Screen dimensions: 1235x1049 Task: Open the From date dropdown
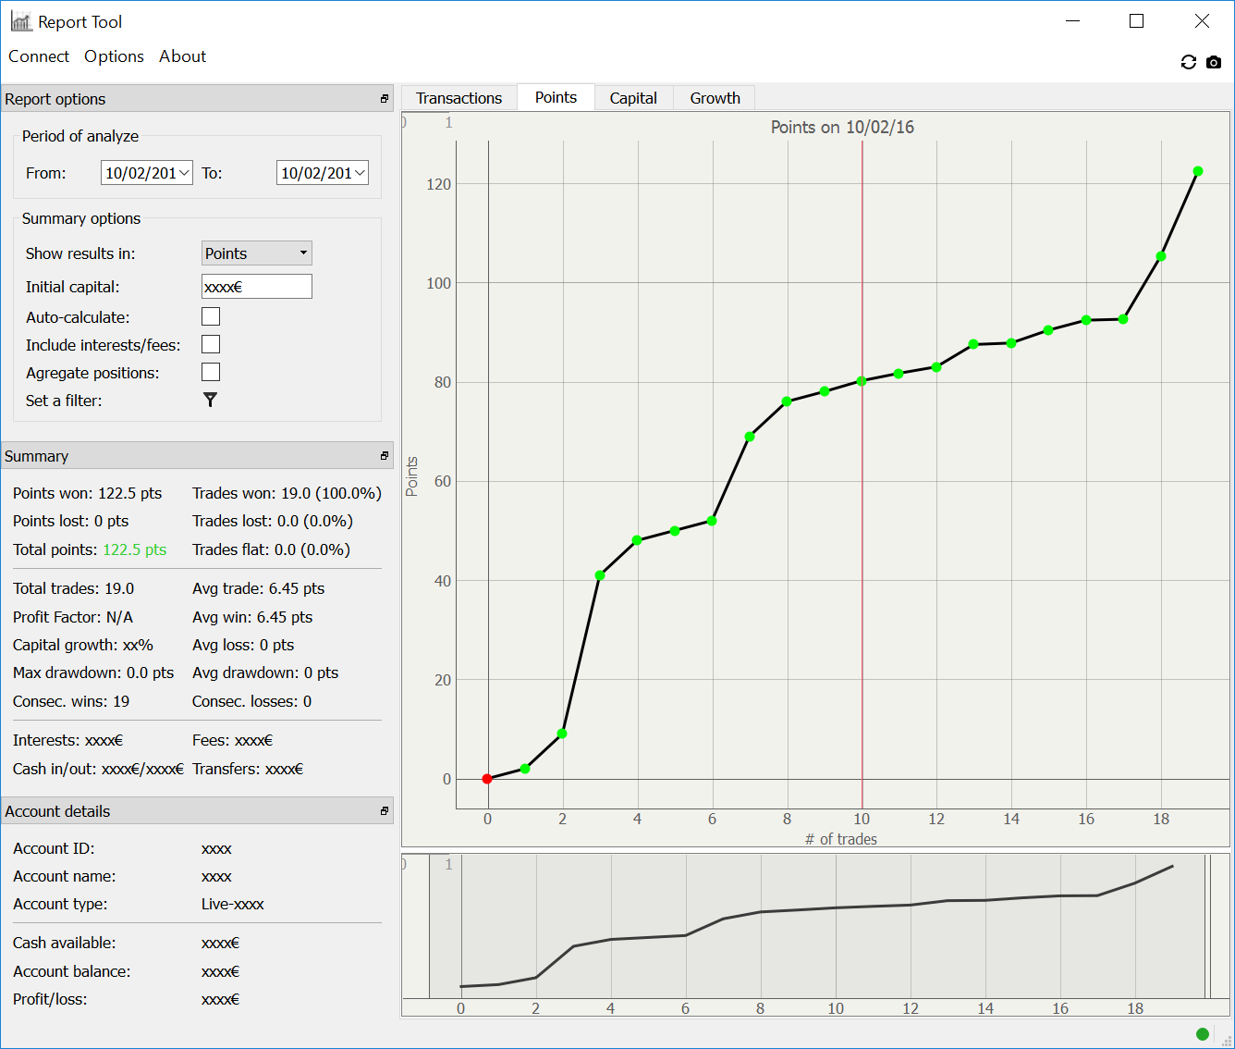[x=184, y=173]
